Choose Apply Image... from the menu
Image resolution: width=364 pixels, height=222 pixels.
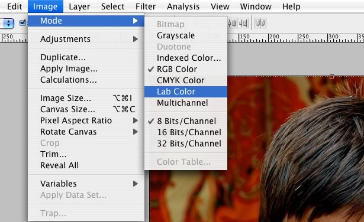click(86, 68)
